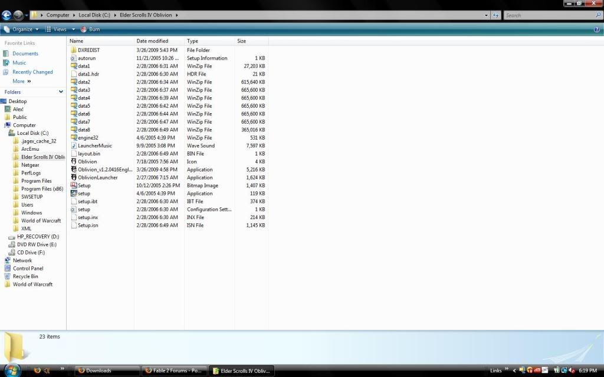This screenshot has height=377, width=604.
Task: Open the address bar history dropdown
Action: (486, 15)
